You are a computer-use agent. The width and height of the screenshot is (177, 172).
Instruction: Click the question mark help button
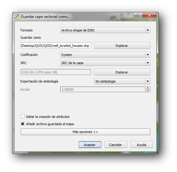138,15
